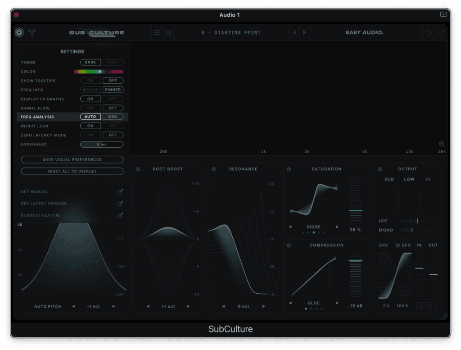Click the Baby Audio logo
The height and width of the screenshot is (350, 461).
pyautogui.click(x=365, y=32)
